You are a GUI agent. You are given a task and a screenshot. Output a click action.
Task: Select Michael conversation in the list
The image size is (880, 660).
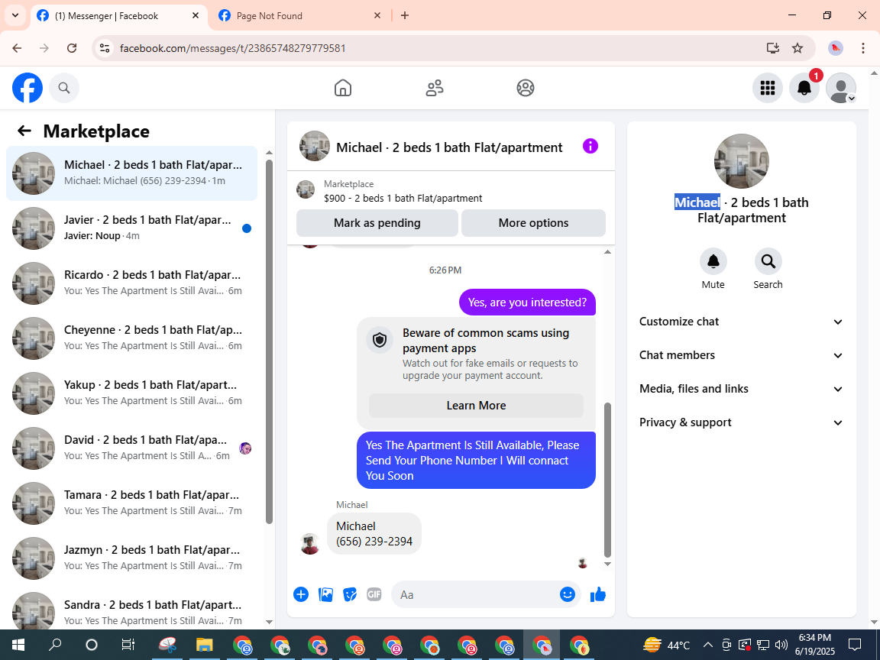[x=132, y=173]
